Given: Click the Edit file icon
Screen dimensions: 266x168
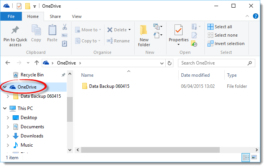Looking at the screenshot, I should pyautogui.click(x=194, y=35).
